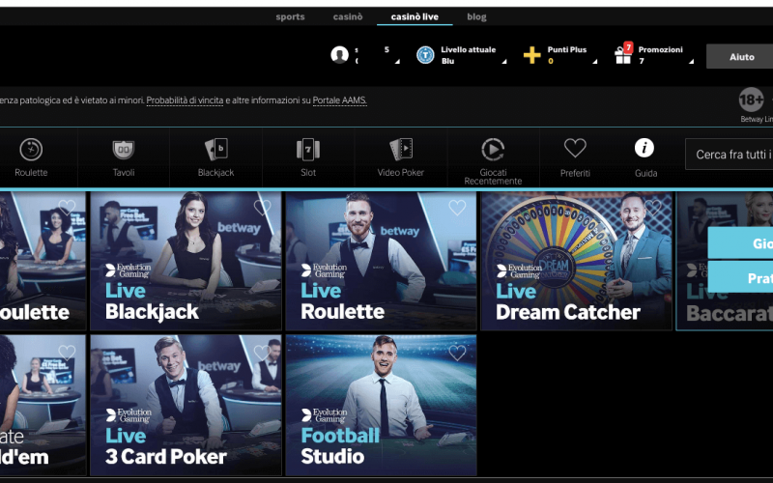773x483 pixels.
Task: Expand the Promozioni dropdown arrow
Action: tap(691, 61)
